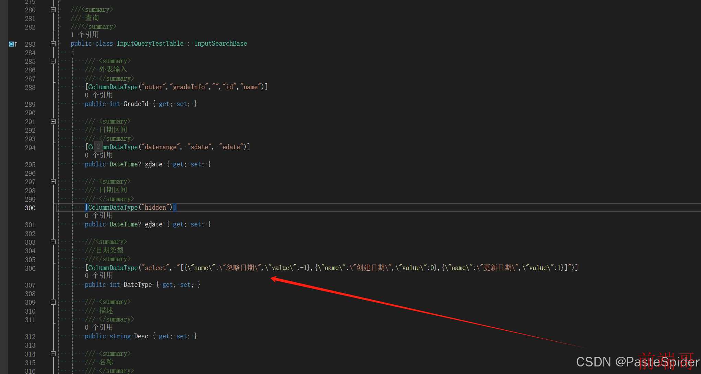
Task: Click the '创建日期' text in the select options
Action: pos(370,268)
